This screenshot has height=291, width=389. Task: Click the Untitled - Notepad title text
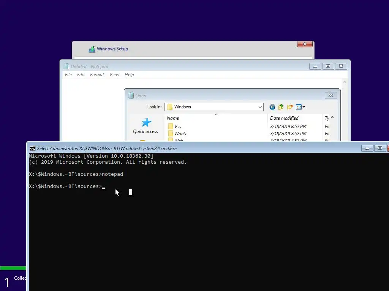pos(89,67)
